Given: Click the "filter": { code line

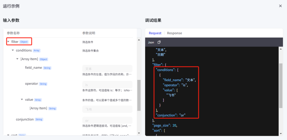Looking at the screenshot, I should (159, 64).
